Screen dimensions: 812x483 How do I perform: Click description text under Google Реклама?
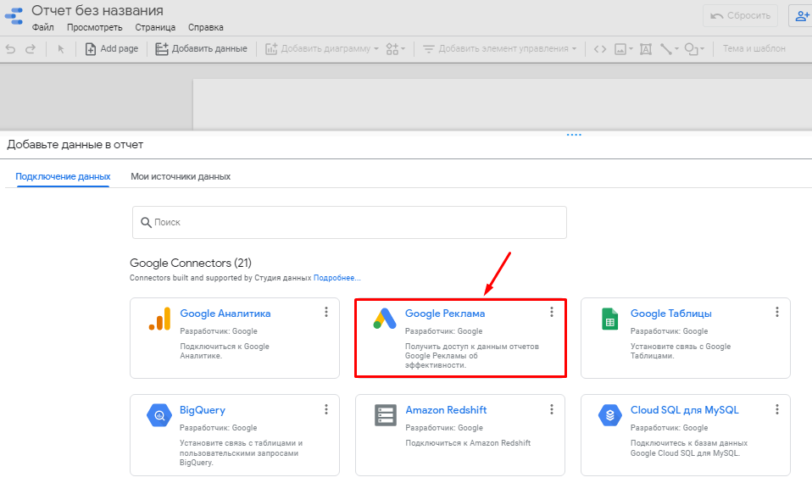click(x=472, y=356)
